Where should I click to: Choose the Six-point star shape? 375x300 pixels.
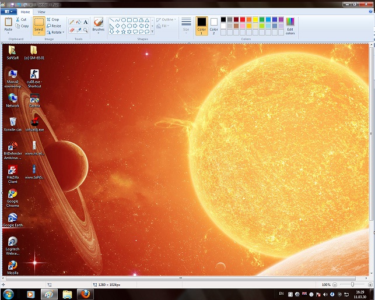tap(129, 31)
